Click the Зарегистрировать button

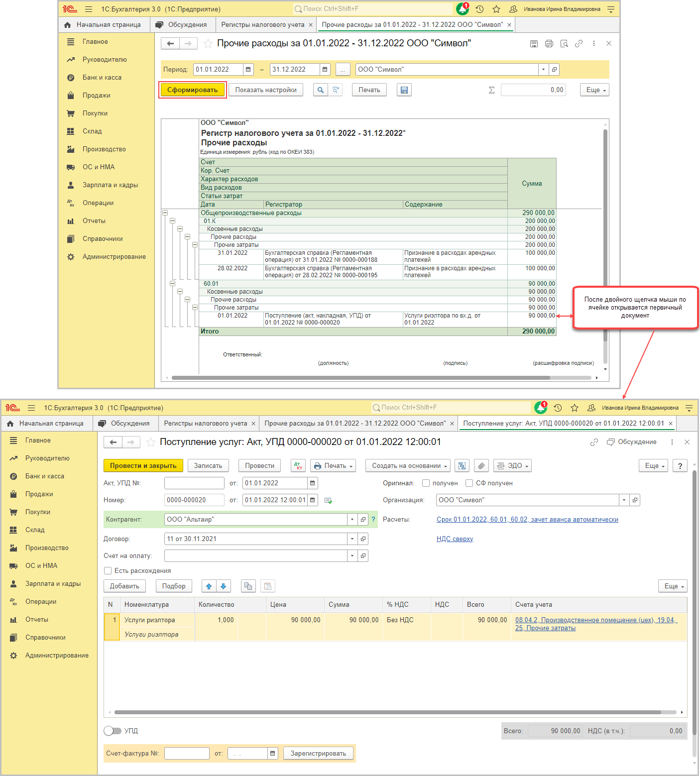click(x=318, y=754)
